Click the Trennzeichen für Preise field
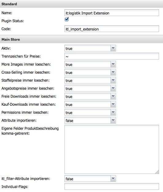Image resolution: width=163 pixels, height=192 pixels. [x=112, y=56]
